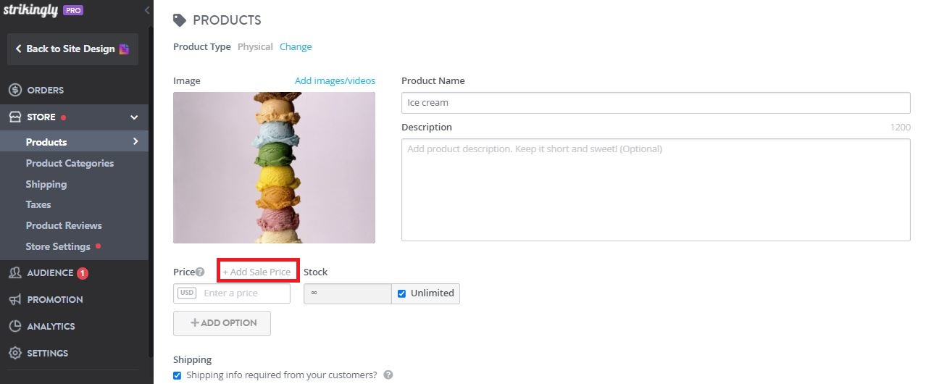
Task: Click the Price help question icon
Action: click(200, 272)
